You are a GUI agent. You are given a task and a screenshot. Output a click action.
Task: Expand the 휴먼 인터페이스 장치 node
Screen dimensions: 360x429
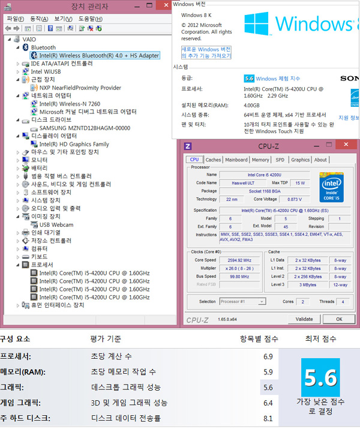click(18, 305)
